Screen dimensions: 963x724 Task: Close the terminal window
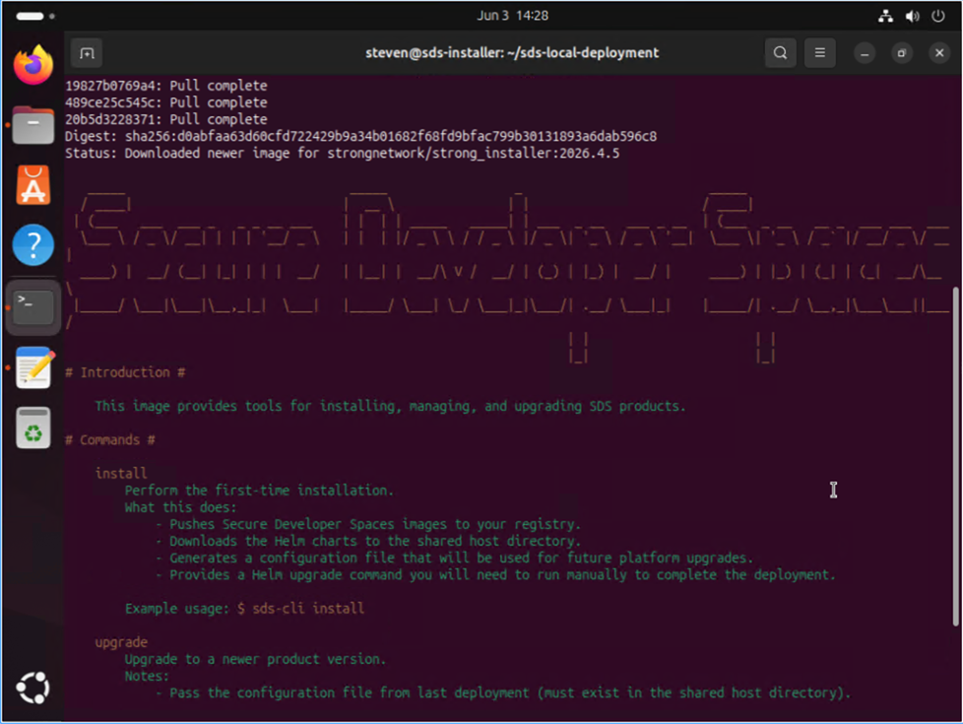point(939,53)
